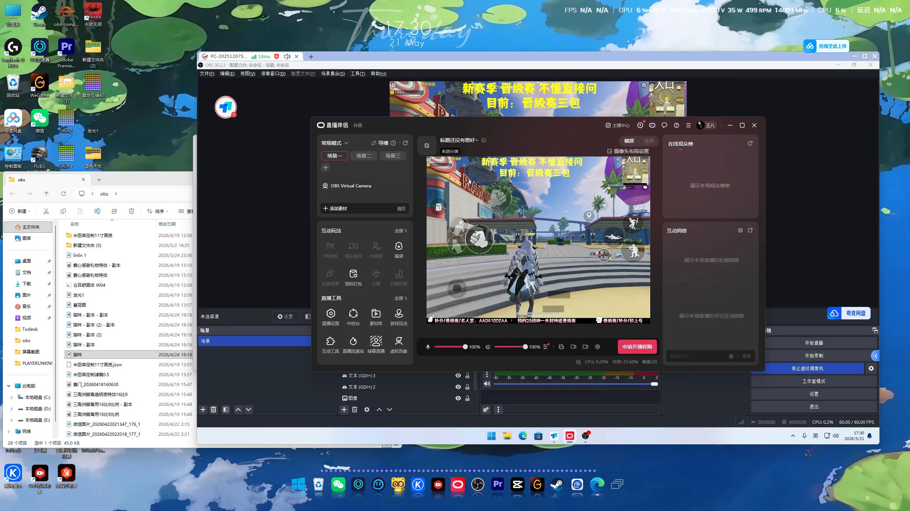This screenshot has height=511, width=910.
Task: Expand the 常规模式 mode dropdown
Action: coord(334,143)
